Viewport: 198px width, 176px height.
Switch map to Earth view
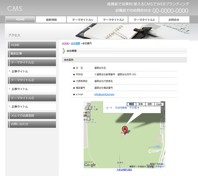click(159, 104)
